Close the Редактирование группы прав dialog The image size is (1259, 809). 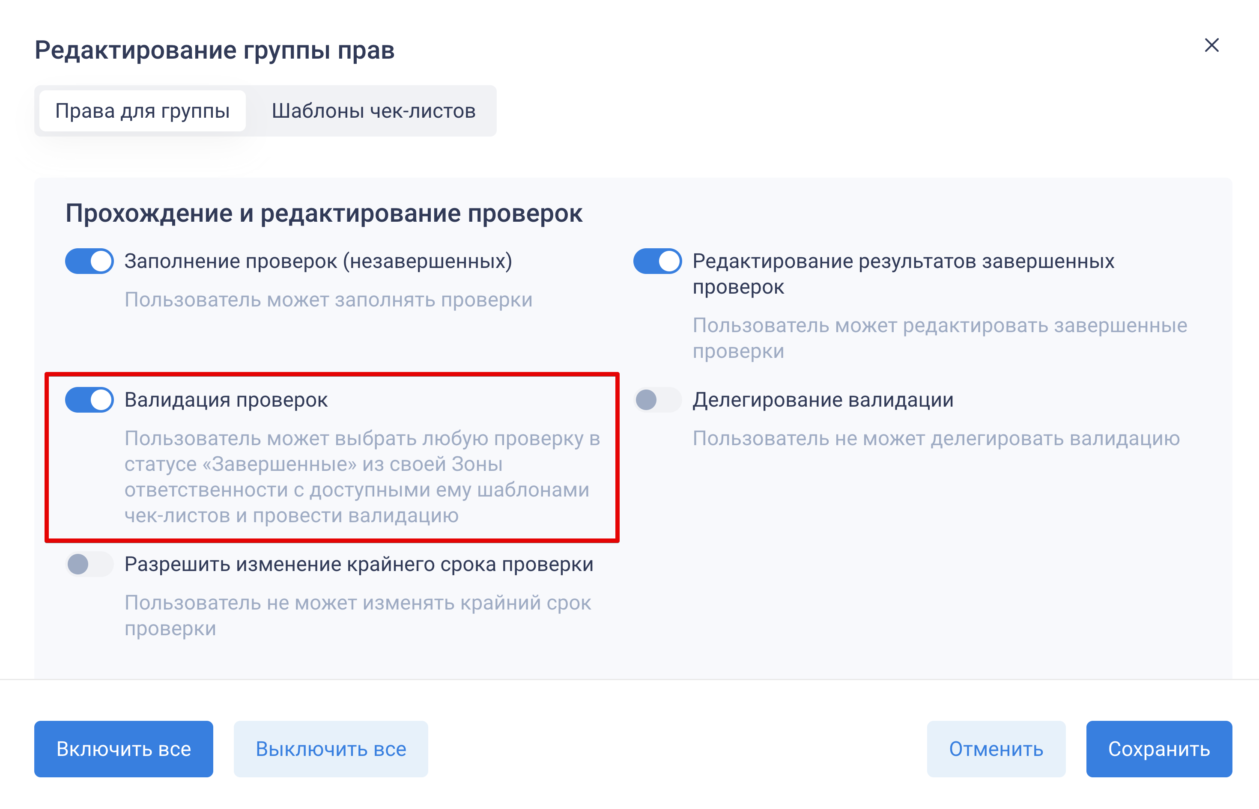(1211, 45)
